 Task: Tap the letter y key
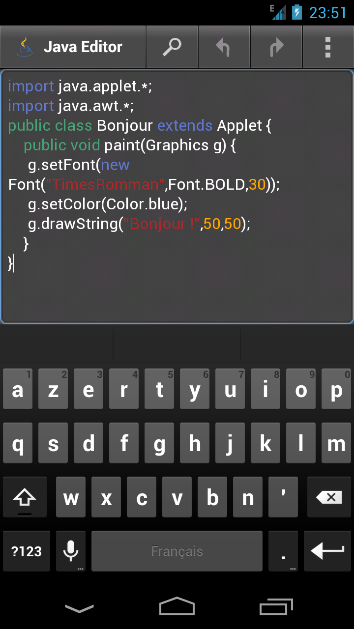point(195,389)
